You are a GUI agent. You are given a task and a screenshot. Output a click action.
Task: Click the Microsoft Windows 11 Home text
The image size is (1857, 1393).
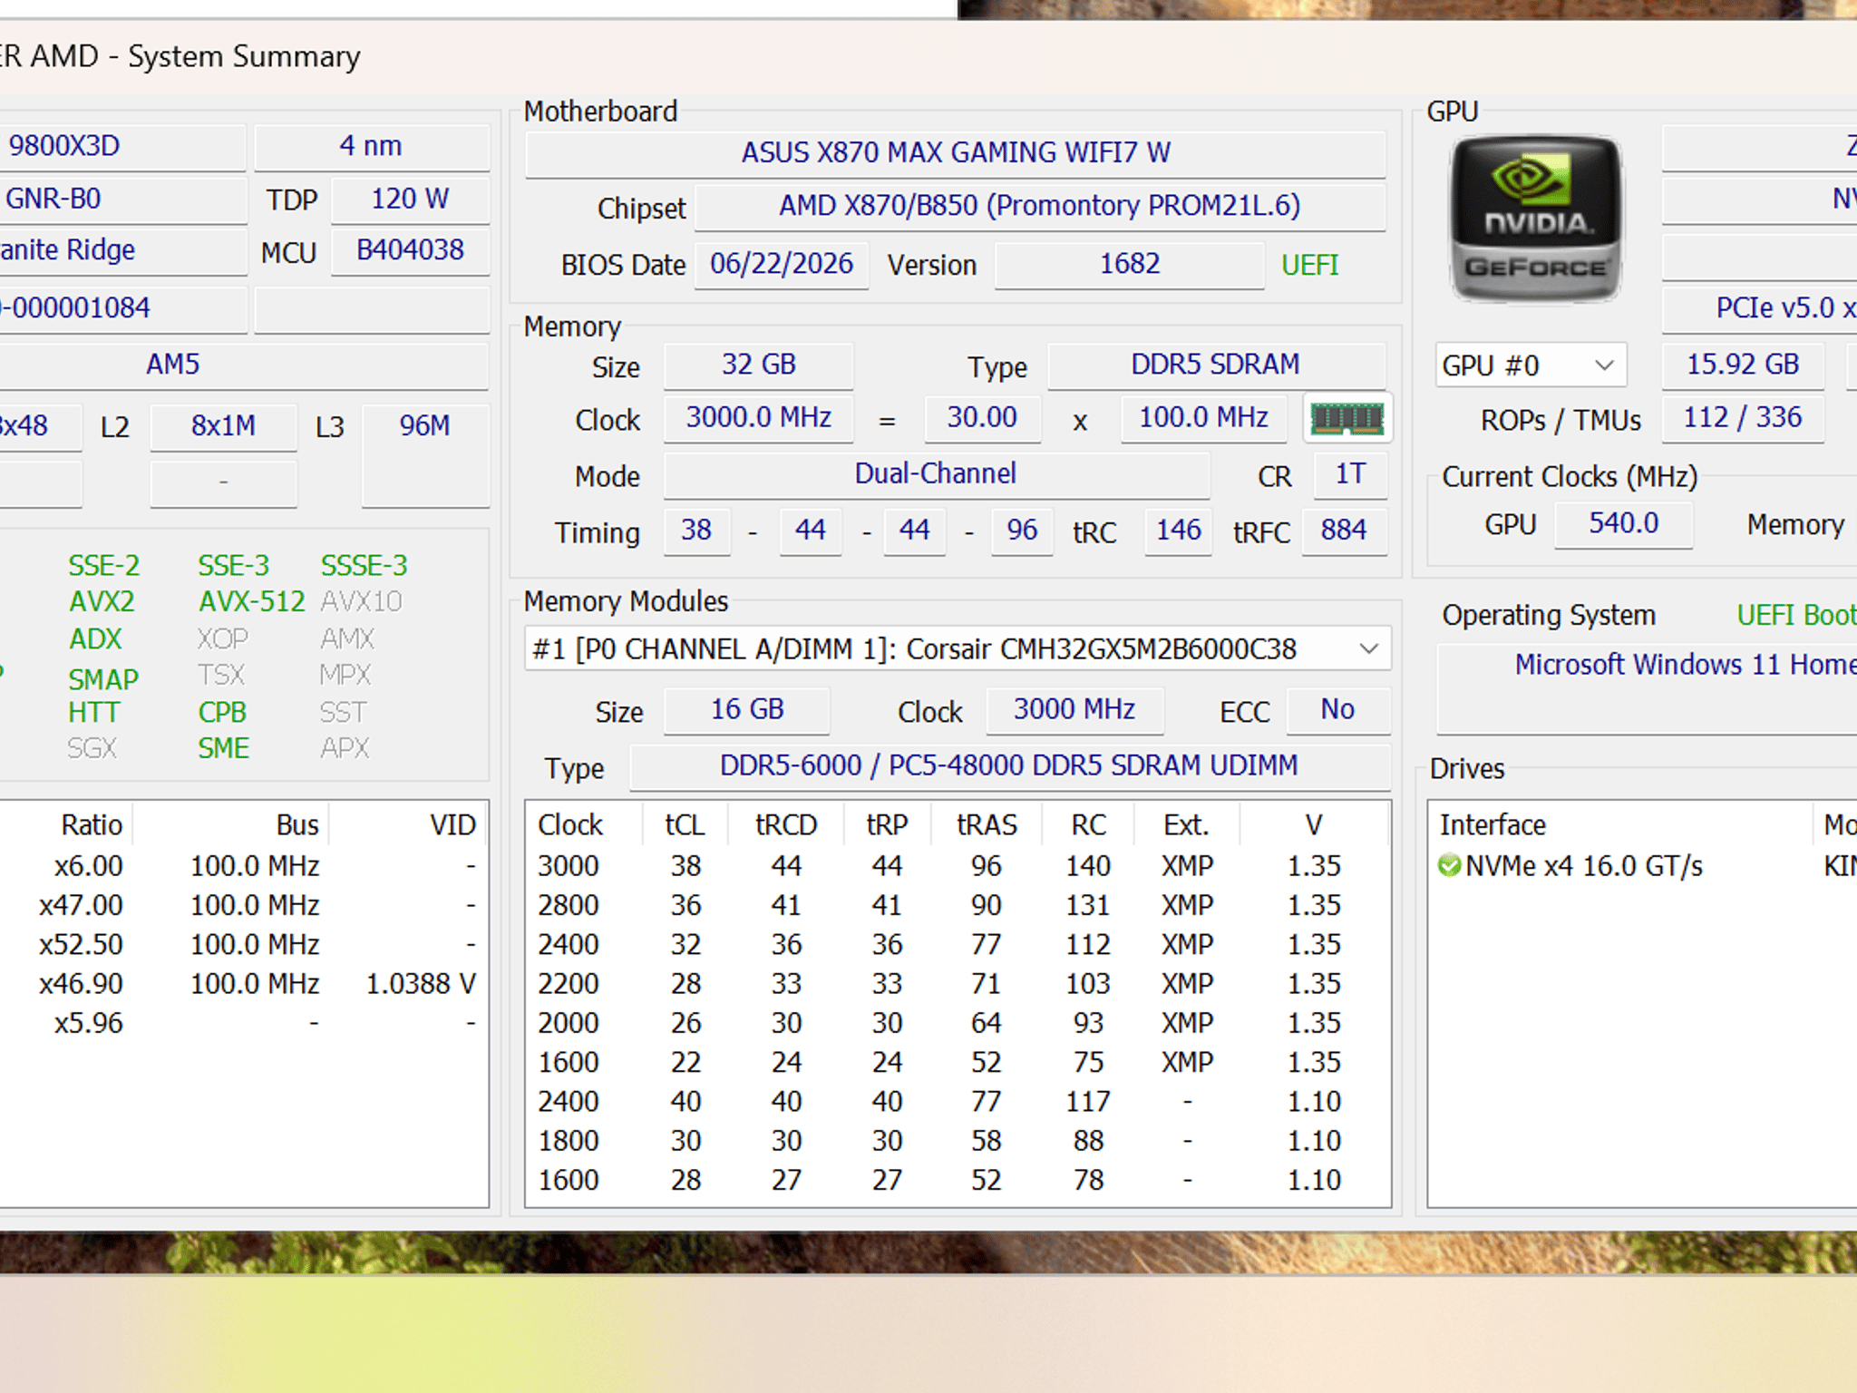click(1686, 665)
